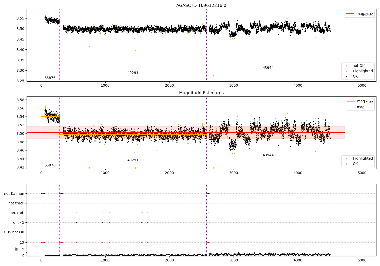Click OBSID label 43944 in Magnitude Estimates plot
This screenshot has width=380, height=266.
point(268,155)
